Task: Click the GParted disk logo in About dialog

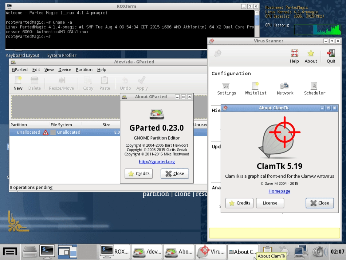Action: point(157,114)
